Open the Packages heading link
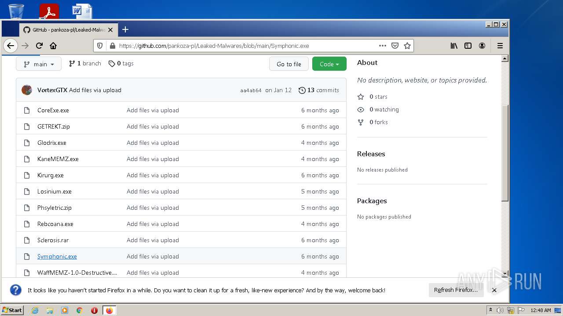Screen dimensions: 563x316 tap(372, 201)
